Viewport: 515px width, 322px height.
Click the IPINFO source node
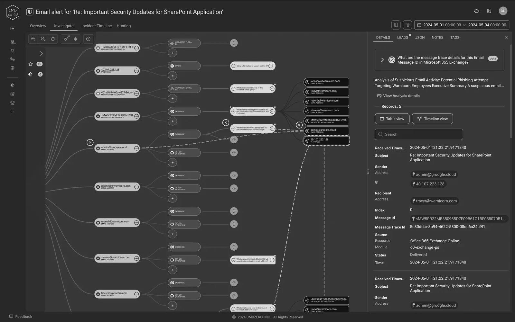point(184,66)
